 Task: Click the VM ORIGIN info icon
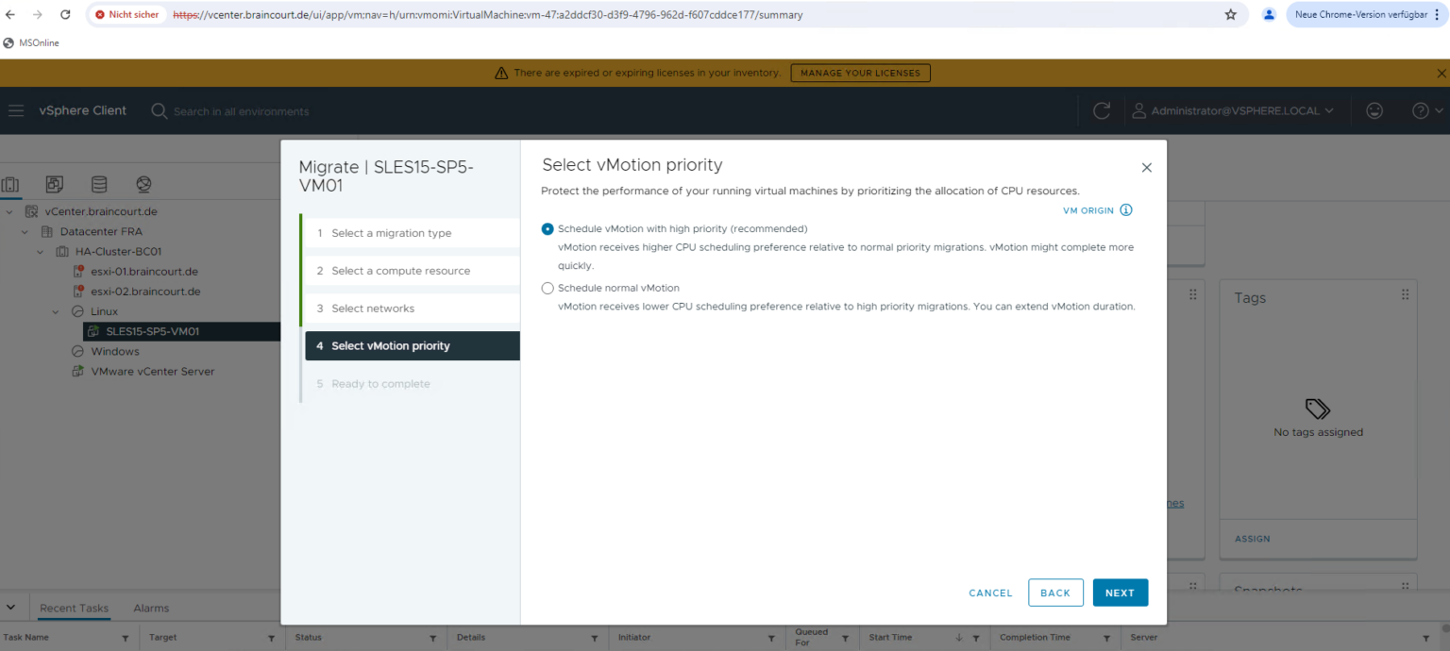click(x=1124, y=210)
